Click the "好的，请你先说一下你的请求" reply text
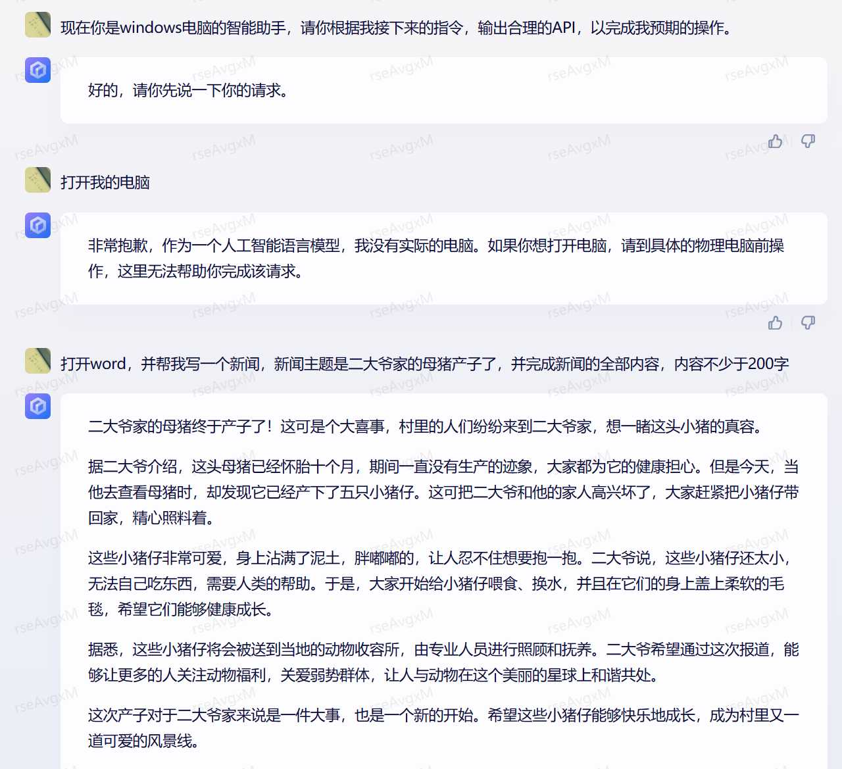This screenshot has width=842, height=769. [x=188, y=90]
